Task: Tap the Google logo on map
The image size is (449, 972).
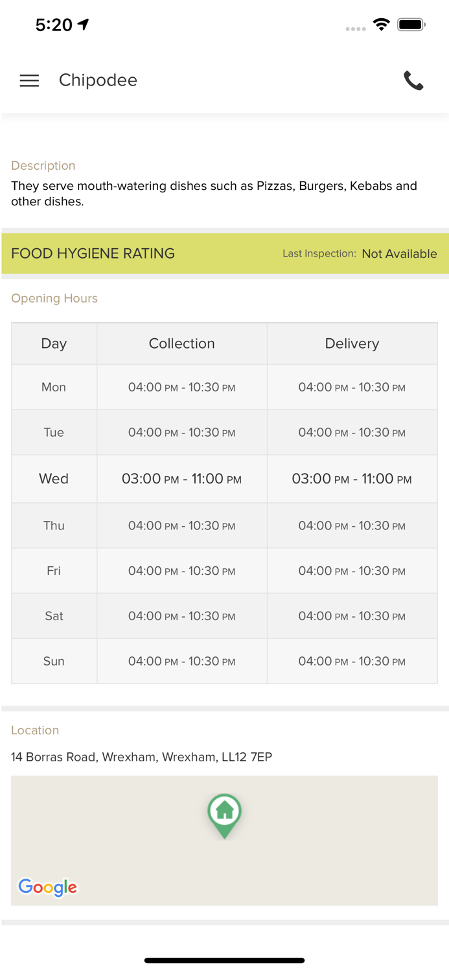Action: 48,886
